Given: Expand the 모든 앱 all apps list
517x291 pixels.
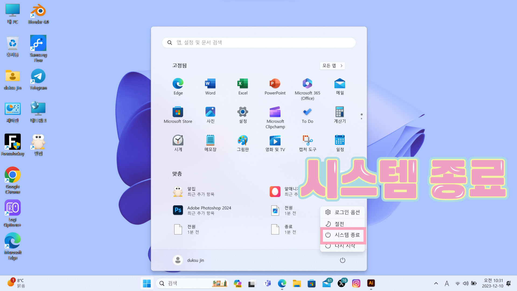Looking at the screenshot, I should click(332, 66).
